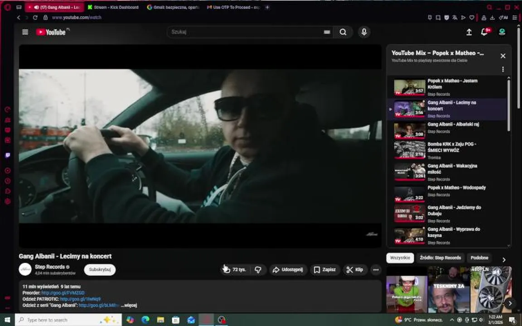This screenshot has height=326, width=522.
Task: Launch Microsoft Edge from taskbar
Action: click(145, 320)
